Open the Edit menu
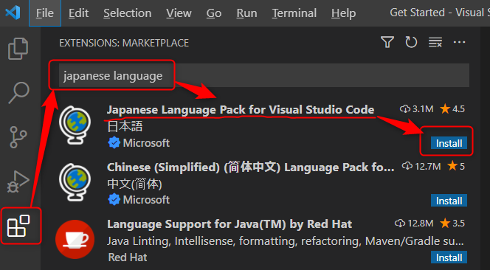 (78, 13)
